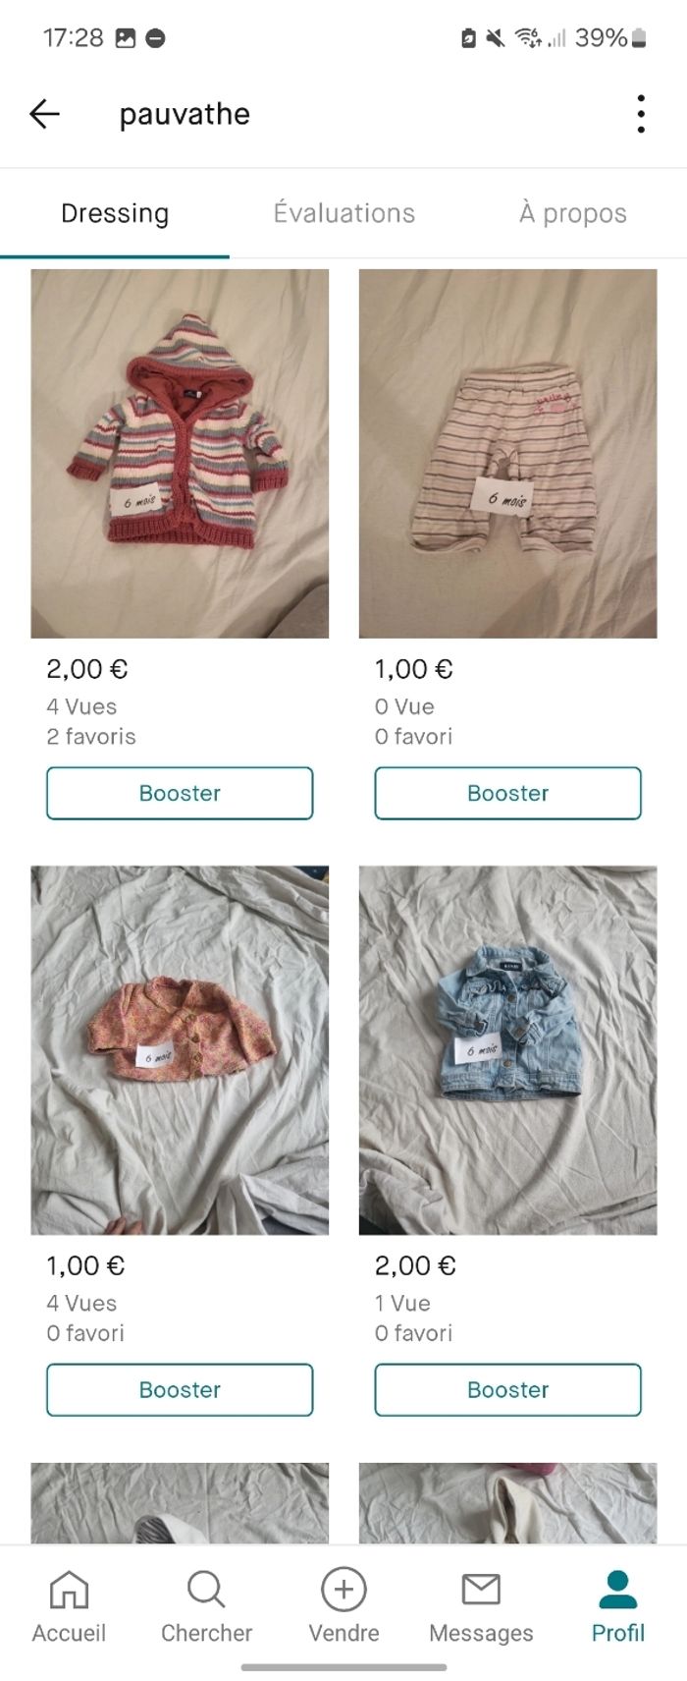Open the Chercher search icon

[206, 1589]
